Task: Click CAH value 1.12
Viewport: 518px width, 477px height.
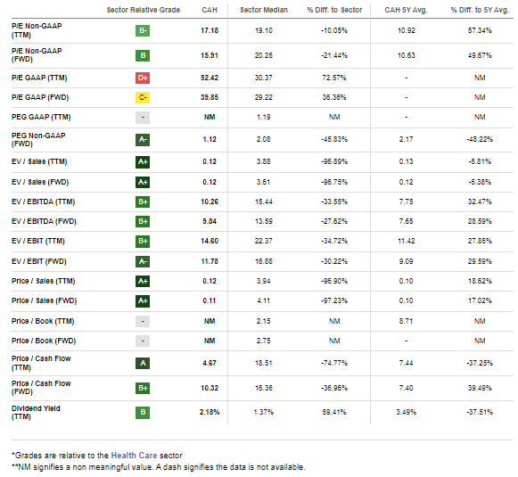Action: (x=210, y=139)
